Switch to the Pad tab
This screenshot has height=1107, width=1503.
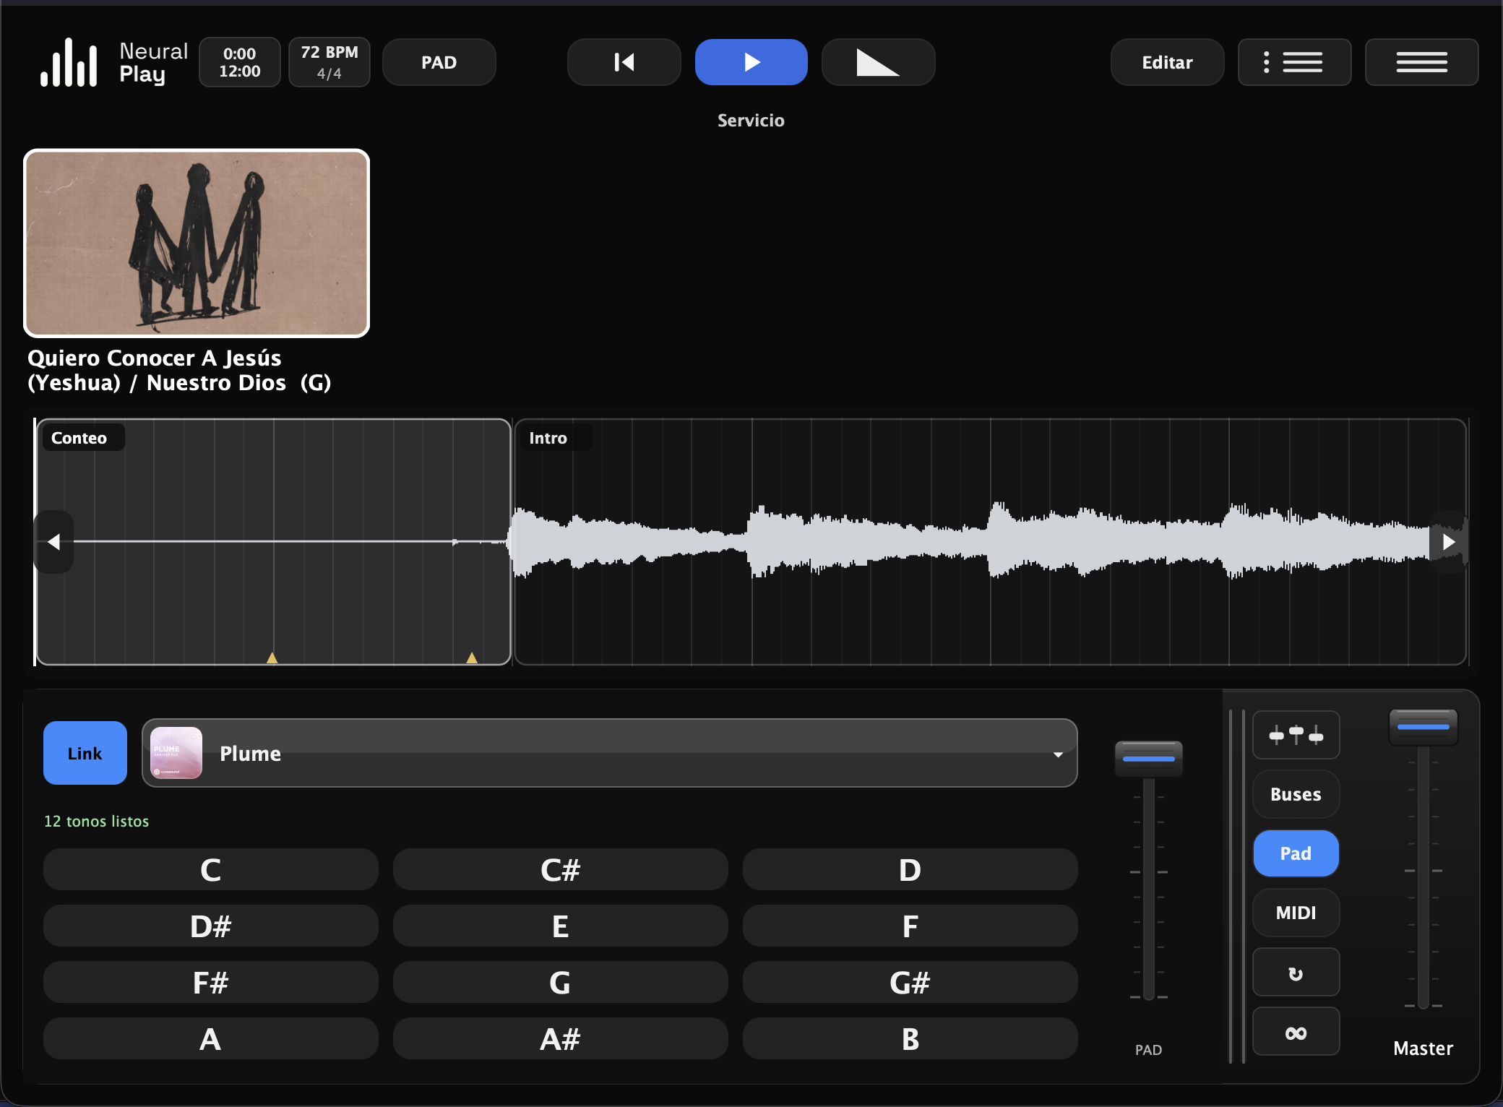pos(1296,853)
